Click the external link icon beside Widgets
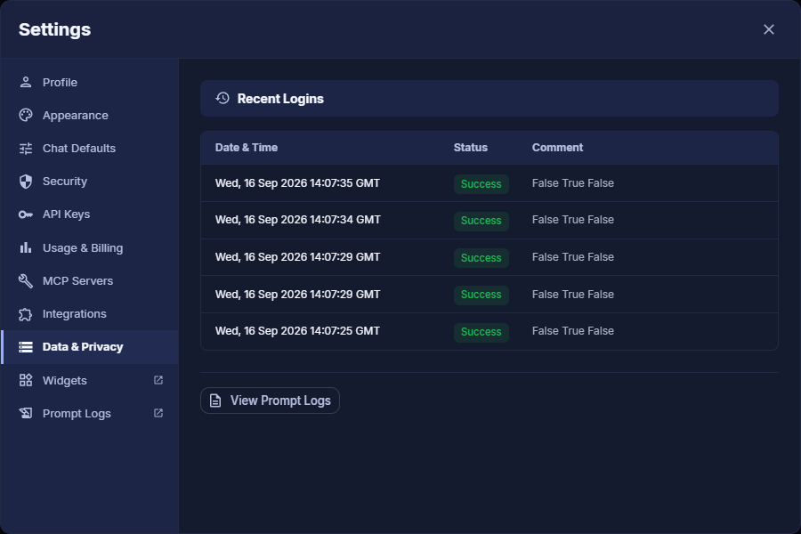This screenshot has width=801, height=534. click(158, 380)
